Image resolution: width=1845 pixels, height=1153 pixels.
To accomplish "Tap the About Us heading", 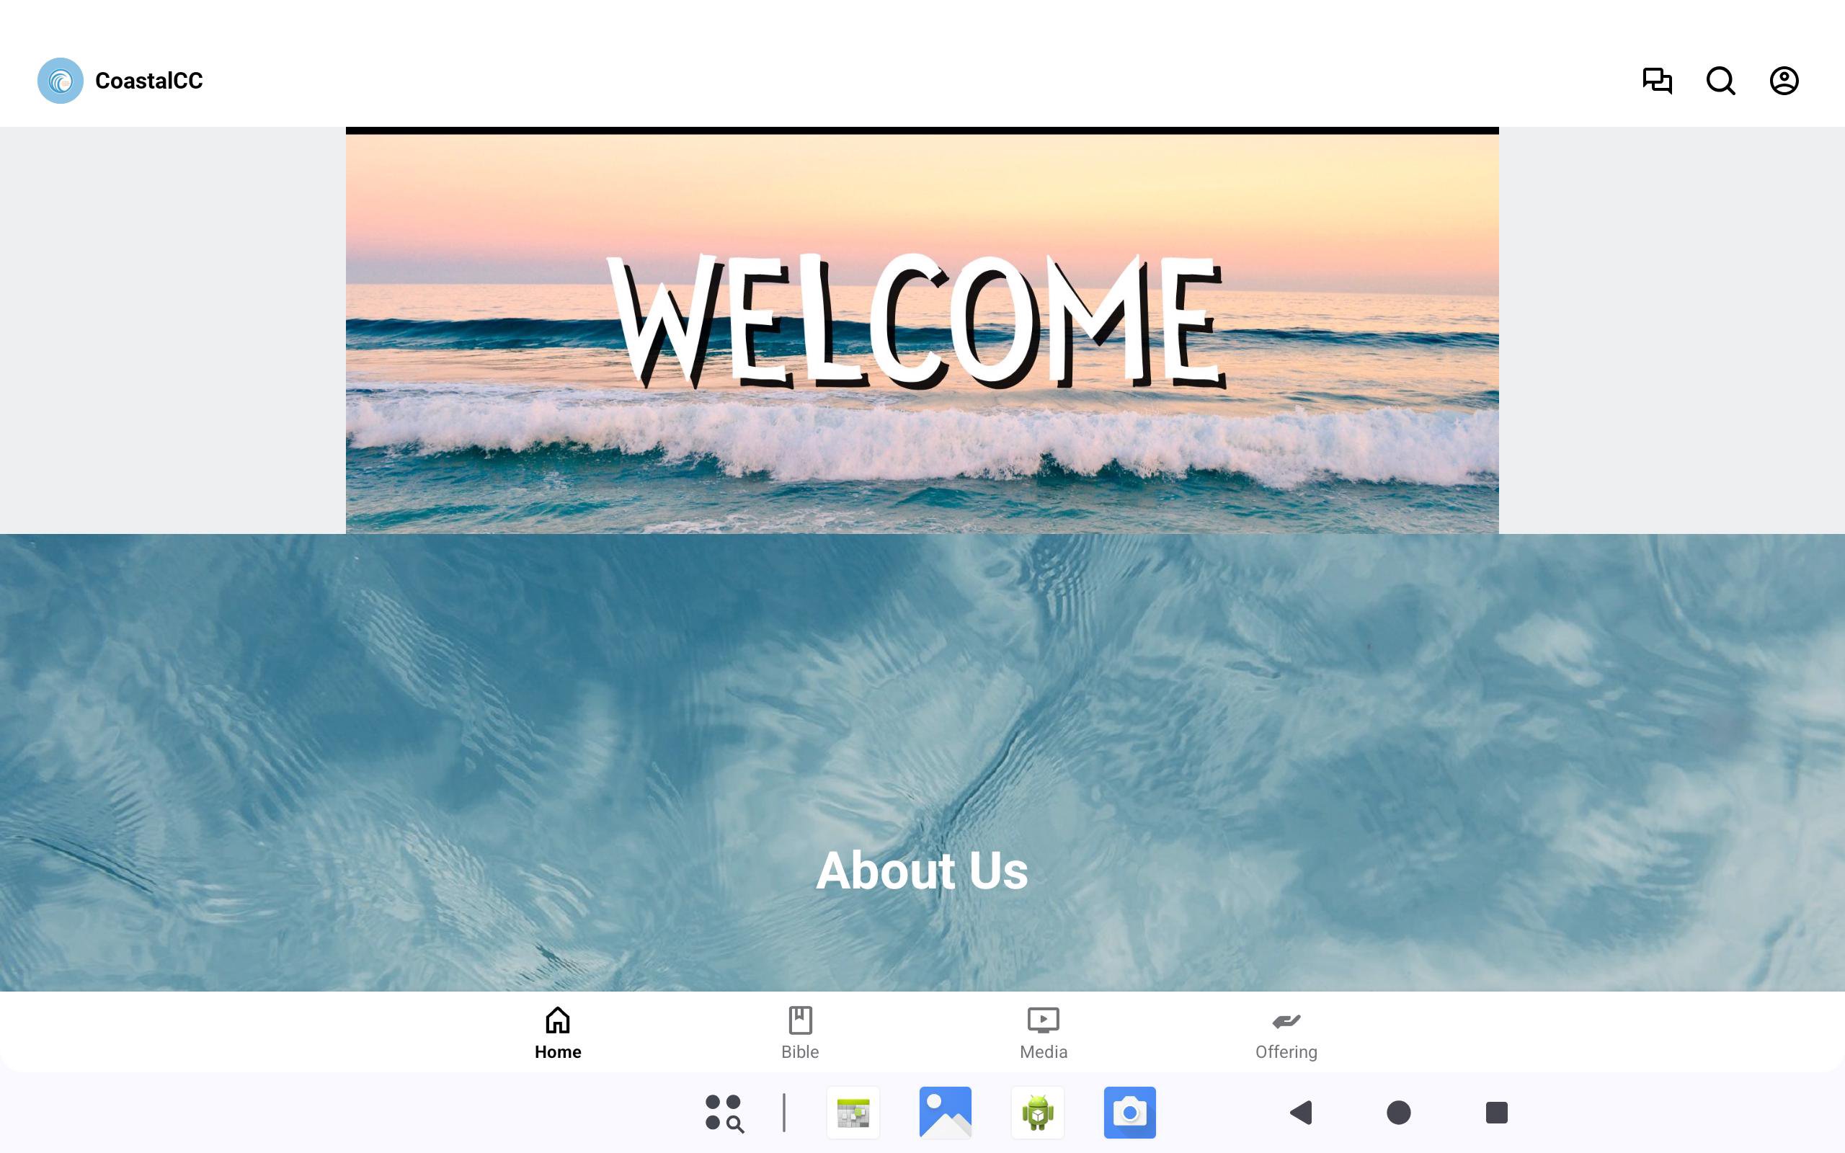I will pyautogui.click(x=922, y=870).
